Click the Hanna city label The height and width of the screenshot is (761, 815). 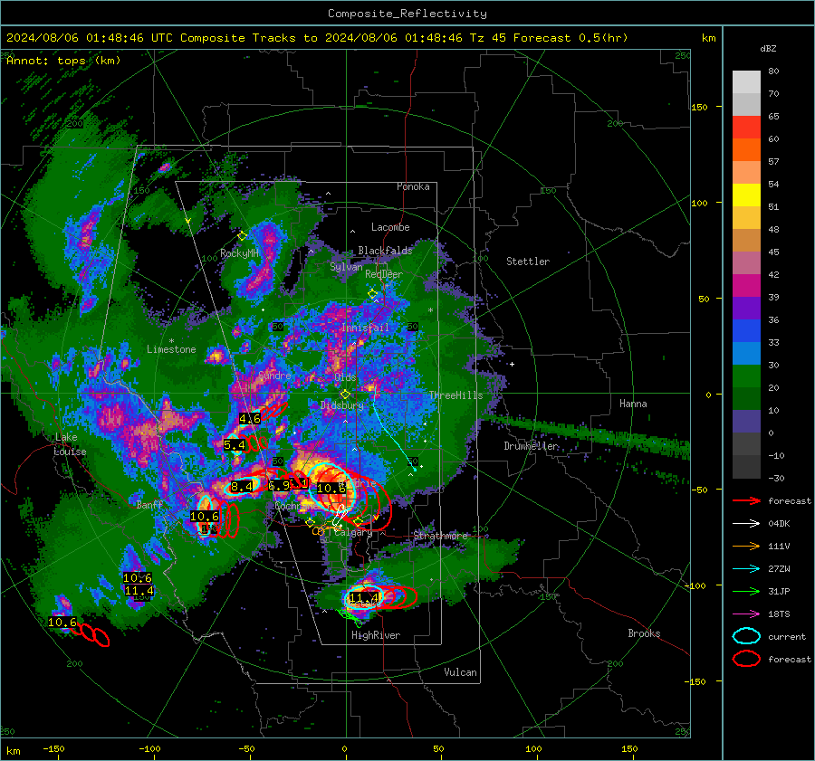pyautogui.click(x=633, y=404)
